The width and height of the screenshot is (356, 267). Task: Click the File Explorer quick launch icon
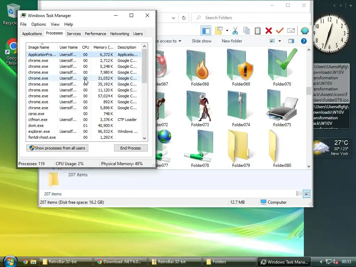(33, 262)
